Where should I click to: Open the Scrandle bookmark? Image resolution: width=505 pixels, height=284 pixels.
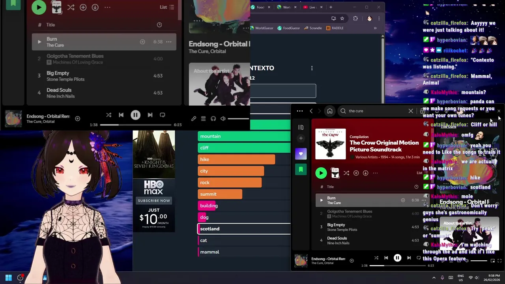pos(313,28)
